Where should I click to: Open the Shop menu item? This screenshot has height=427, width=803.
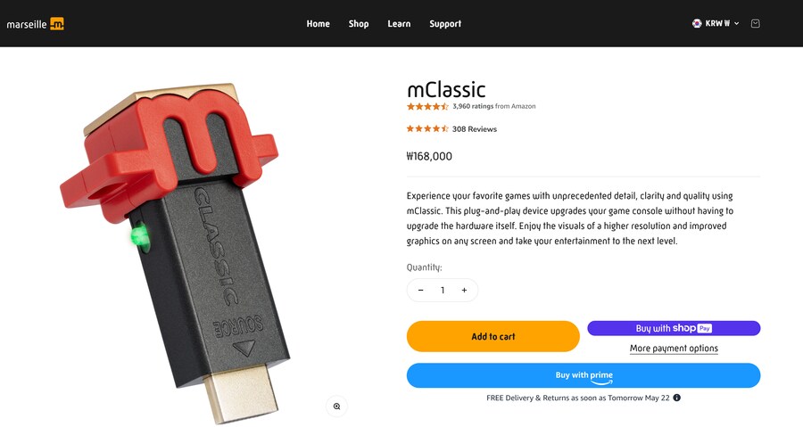pyautogui.click(x=359, y=24)
